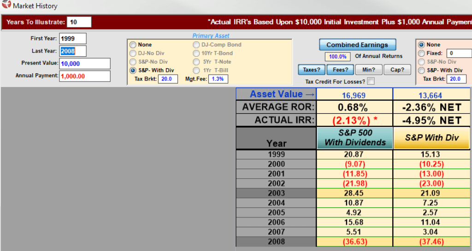472x251 pixels.
Task: Click the 16,969 asset value cell
Action: pos(354,95)
